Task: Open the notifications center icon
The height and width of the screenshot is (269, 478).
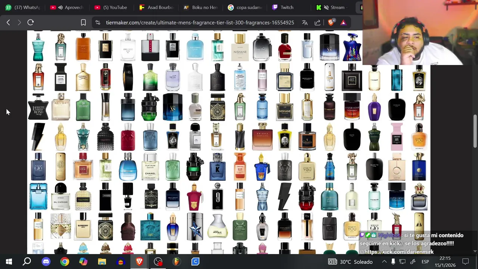Action: coord(465,262)
